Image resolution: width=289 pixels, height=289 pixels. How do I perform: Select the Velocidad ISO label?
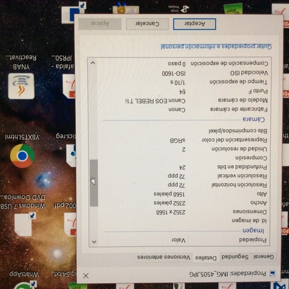249,73
